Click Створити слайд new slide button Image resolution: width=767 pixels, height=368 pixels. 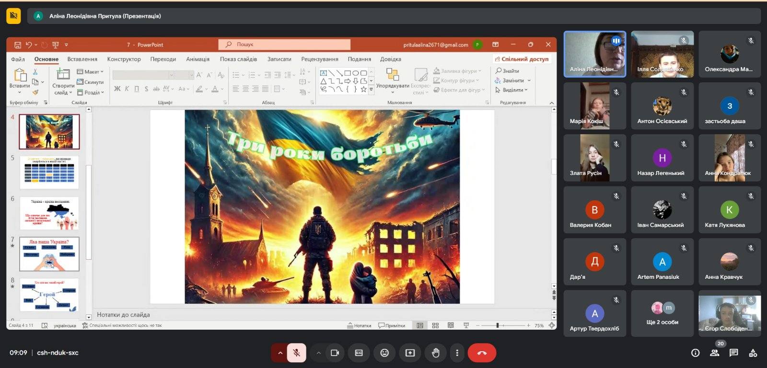(63, 81)
